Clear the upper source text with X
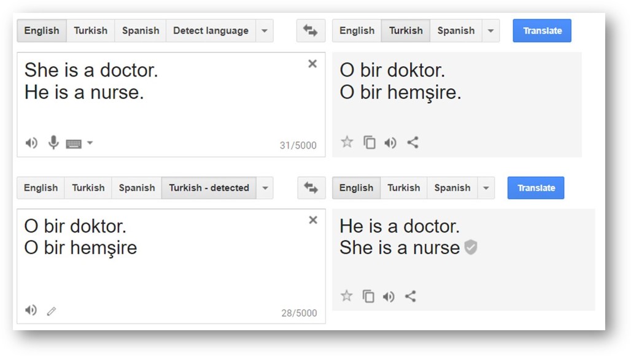This screenshot has width=631, height=356. pos(312,64)
